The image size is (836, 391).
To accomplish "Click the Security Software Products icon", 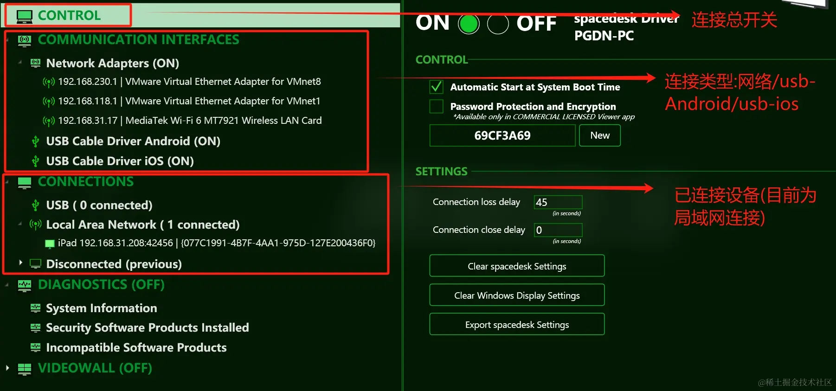I will (35, 327).
